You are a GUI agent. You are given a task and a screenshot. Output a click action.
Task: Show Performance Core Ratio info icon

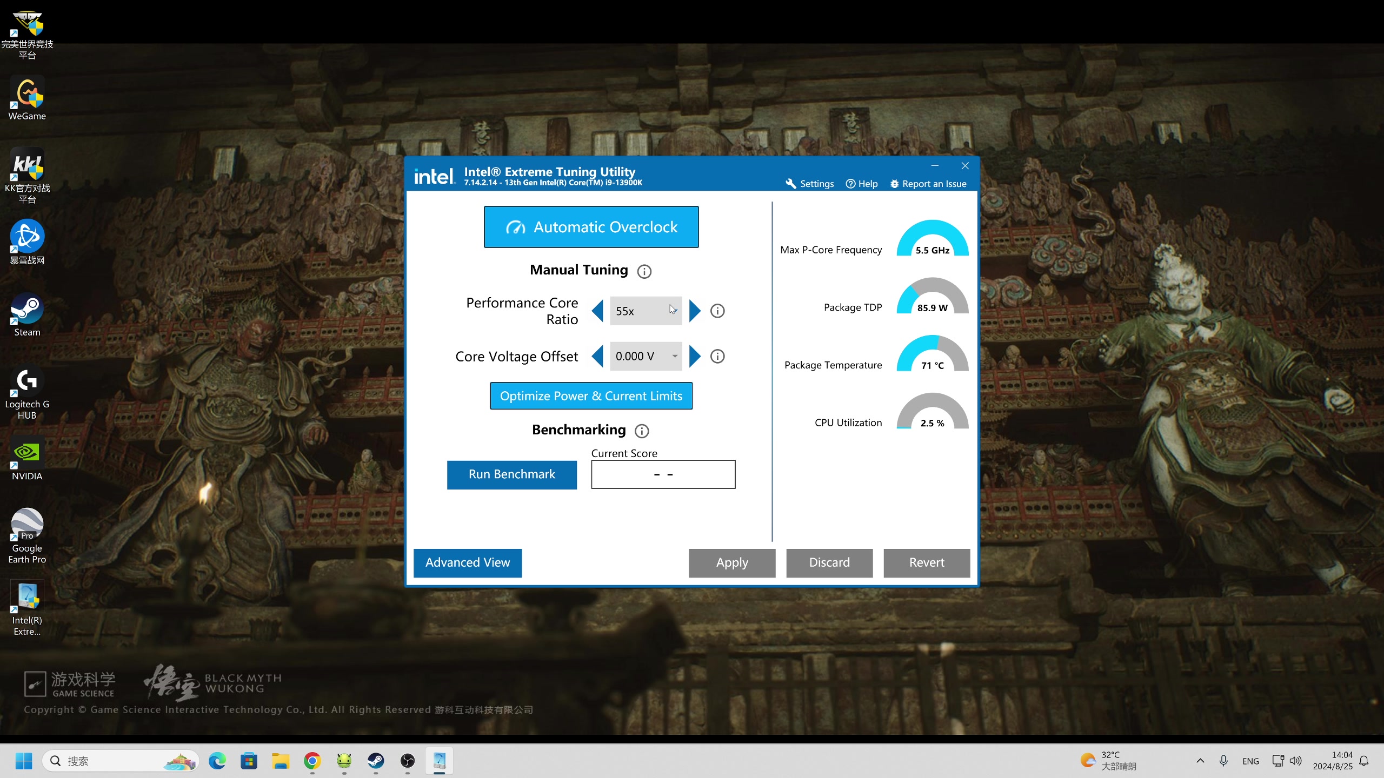pos(717,311)
